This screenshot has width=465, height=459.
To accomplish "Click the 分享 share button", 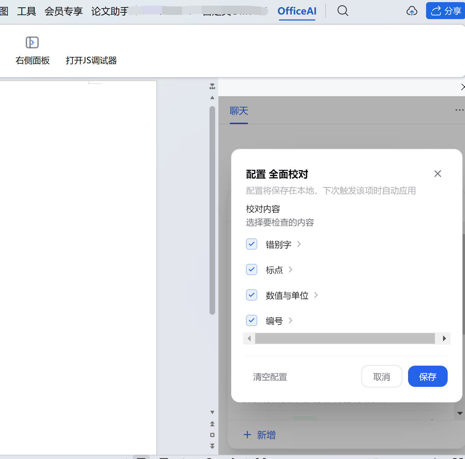I will pyautogui.click(x=446, y=11).
